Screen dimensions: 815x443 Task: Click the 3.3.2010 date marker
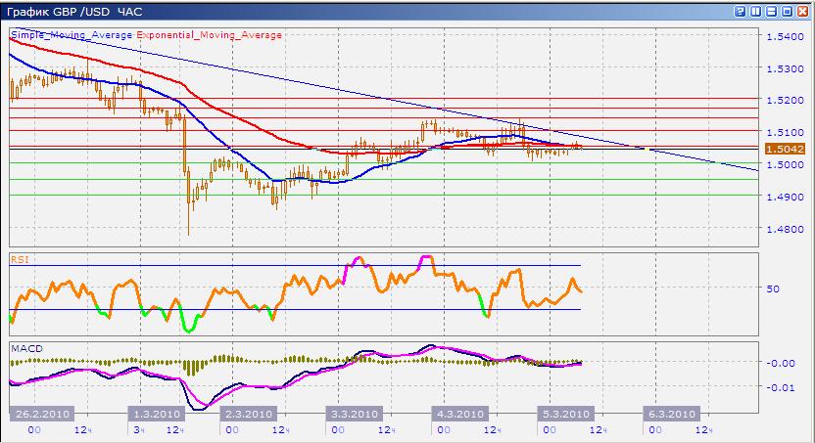357,414
